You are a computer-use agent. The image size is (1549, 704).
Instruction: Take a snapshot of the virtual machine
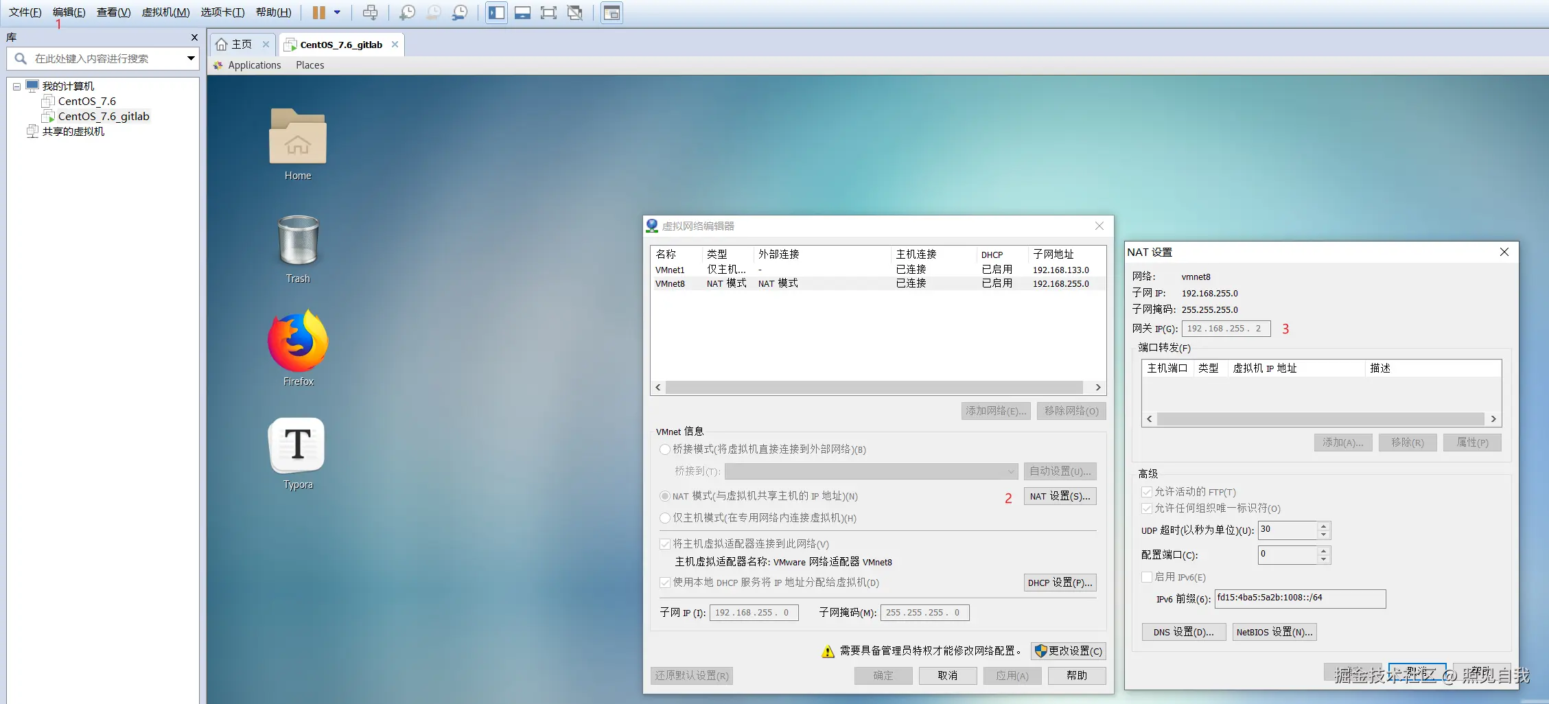coord(408,12)
